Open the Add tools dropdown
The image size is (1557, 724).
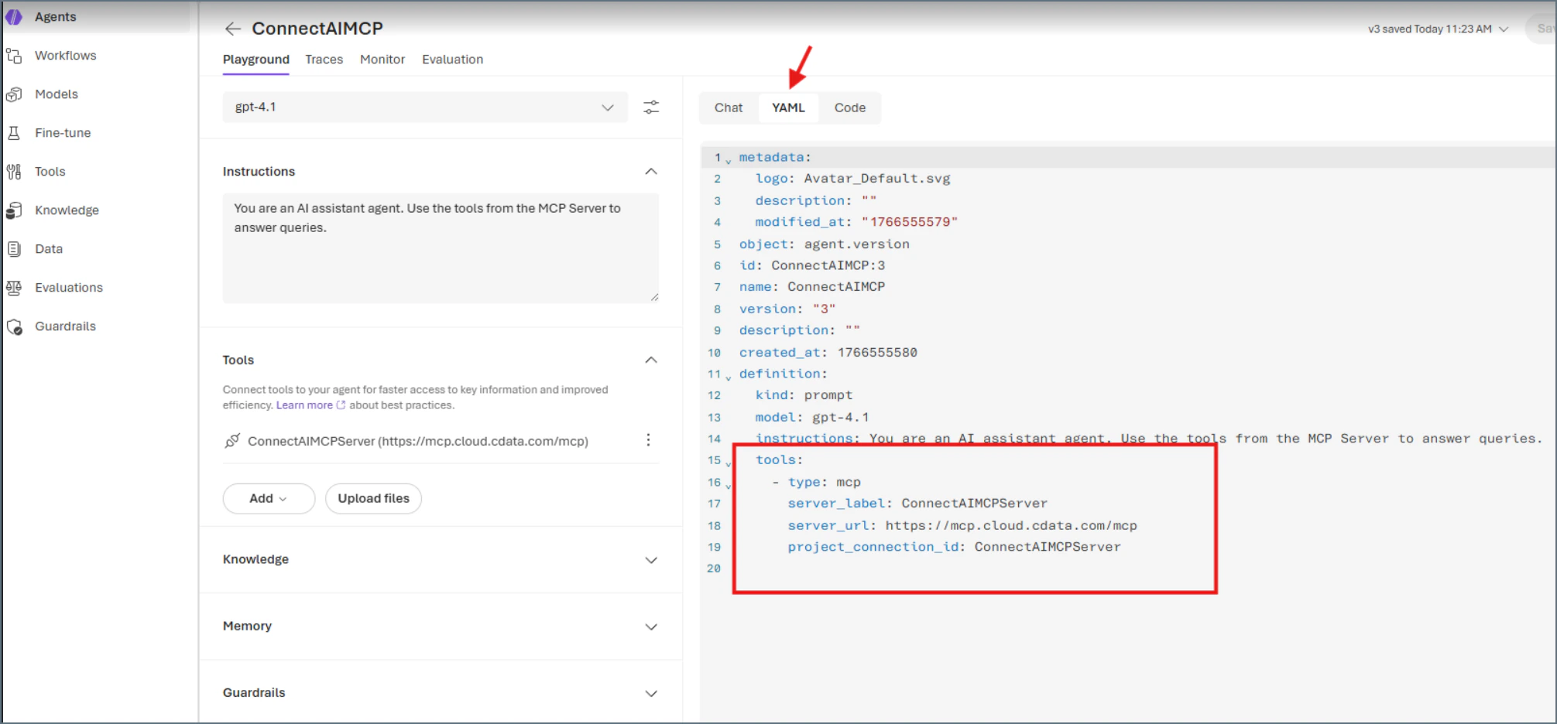point(268,498)
